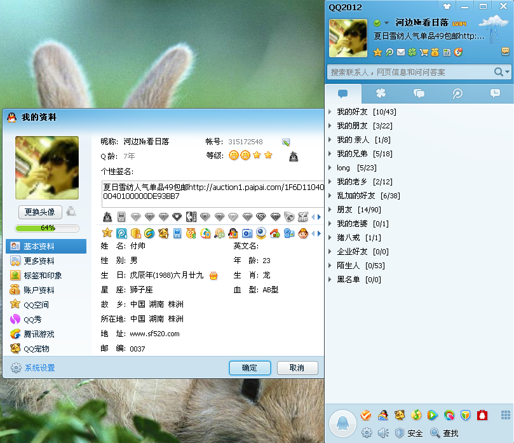Image resolution: width=514 pixels, height=443 pixels.
Task: Open the Pengyou clover icon in header
Action: pyautogui.click(x=412, y=52)
